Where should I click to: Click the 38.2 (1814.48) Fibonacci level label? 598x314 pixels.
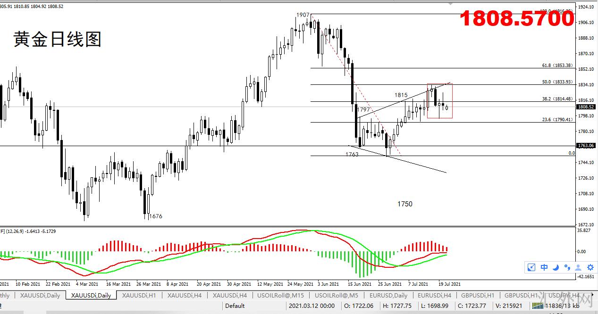(557, 99)
